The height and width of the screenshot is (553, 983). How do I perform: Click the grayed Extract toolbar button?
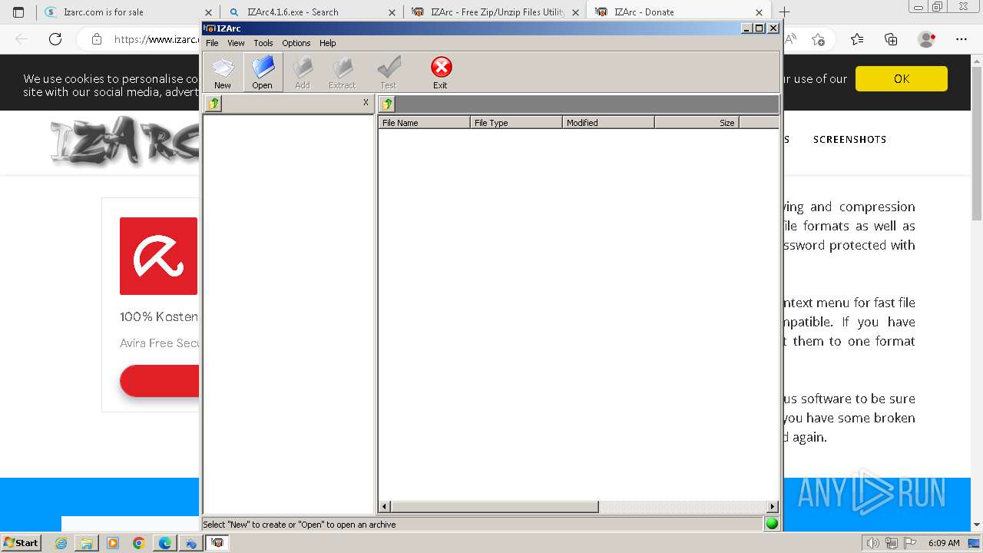(343, 73)
